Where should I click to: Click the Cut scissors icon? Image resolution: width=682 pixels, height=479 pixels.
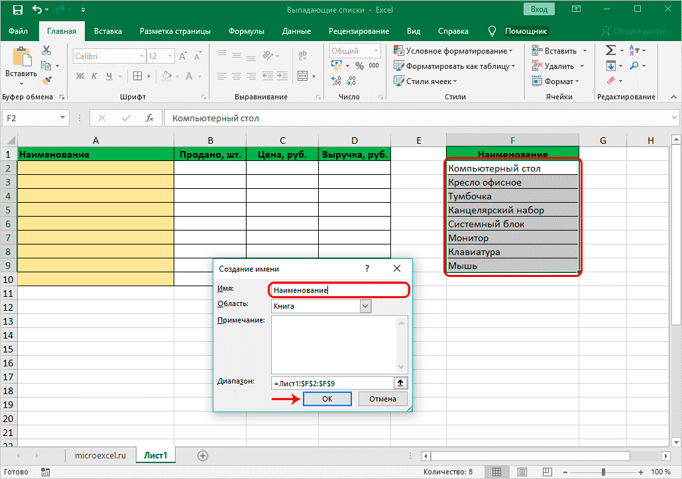click(x=46, y=50)
